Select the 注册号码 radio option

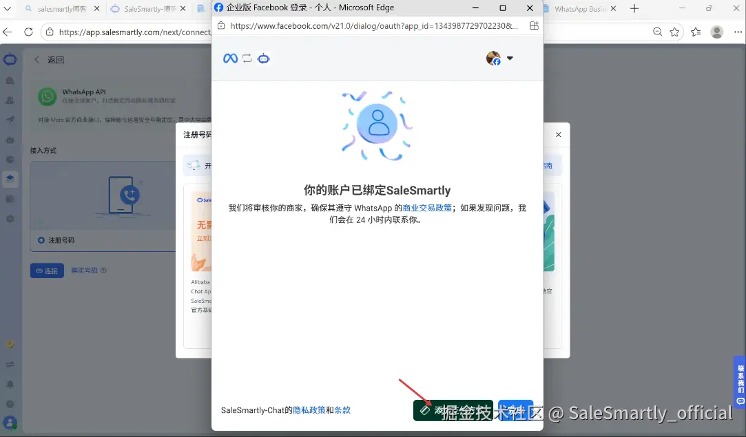(41, 240)
